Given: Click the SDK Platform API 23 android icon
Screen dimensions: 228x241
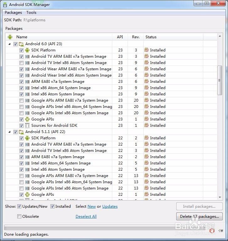Looking at the screenshot, I should click(x=27, y=50).
